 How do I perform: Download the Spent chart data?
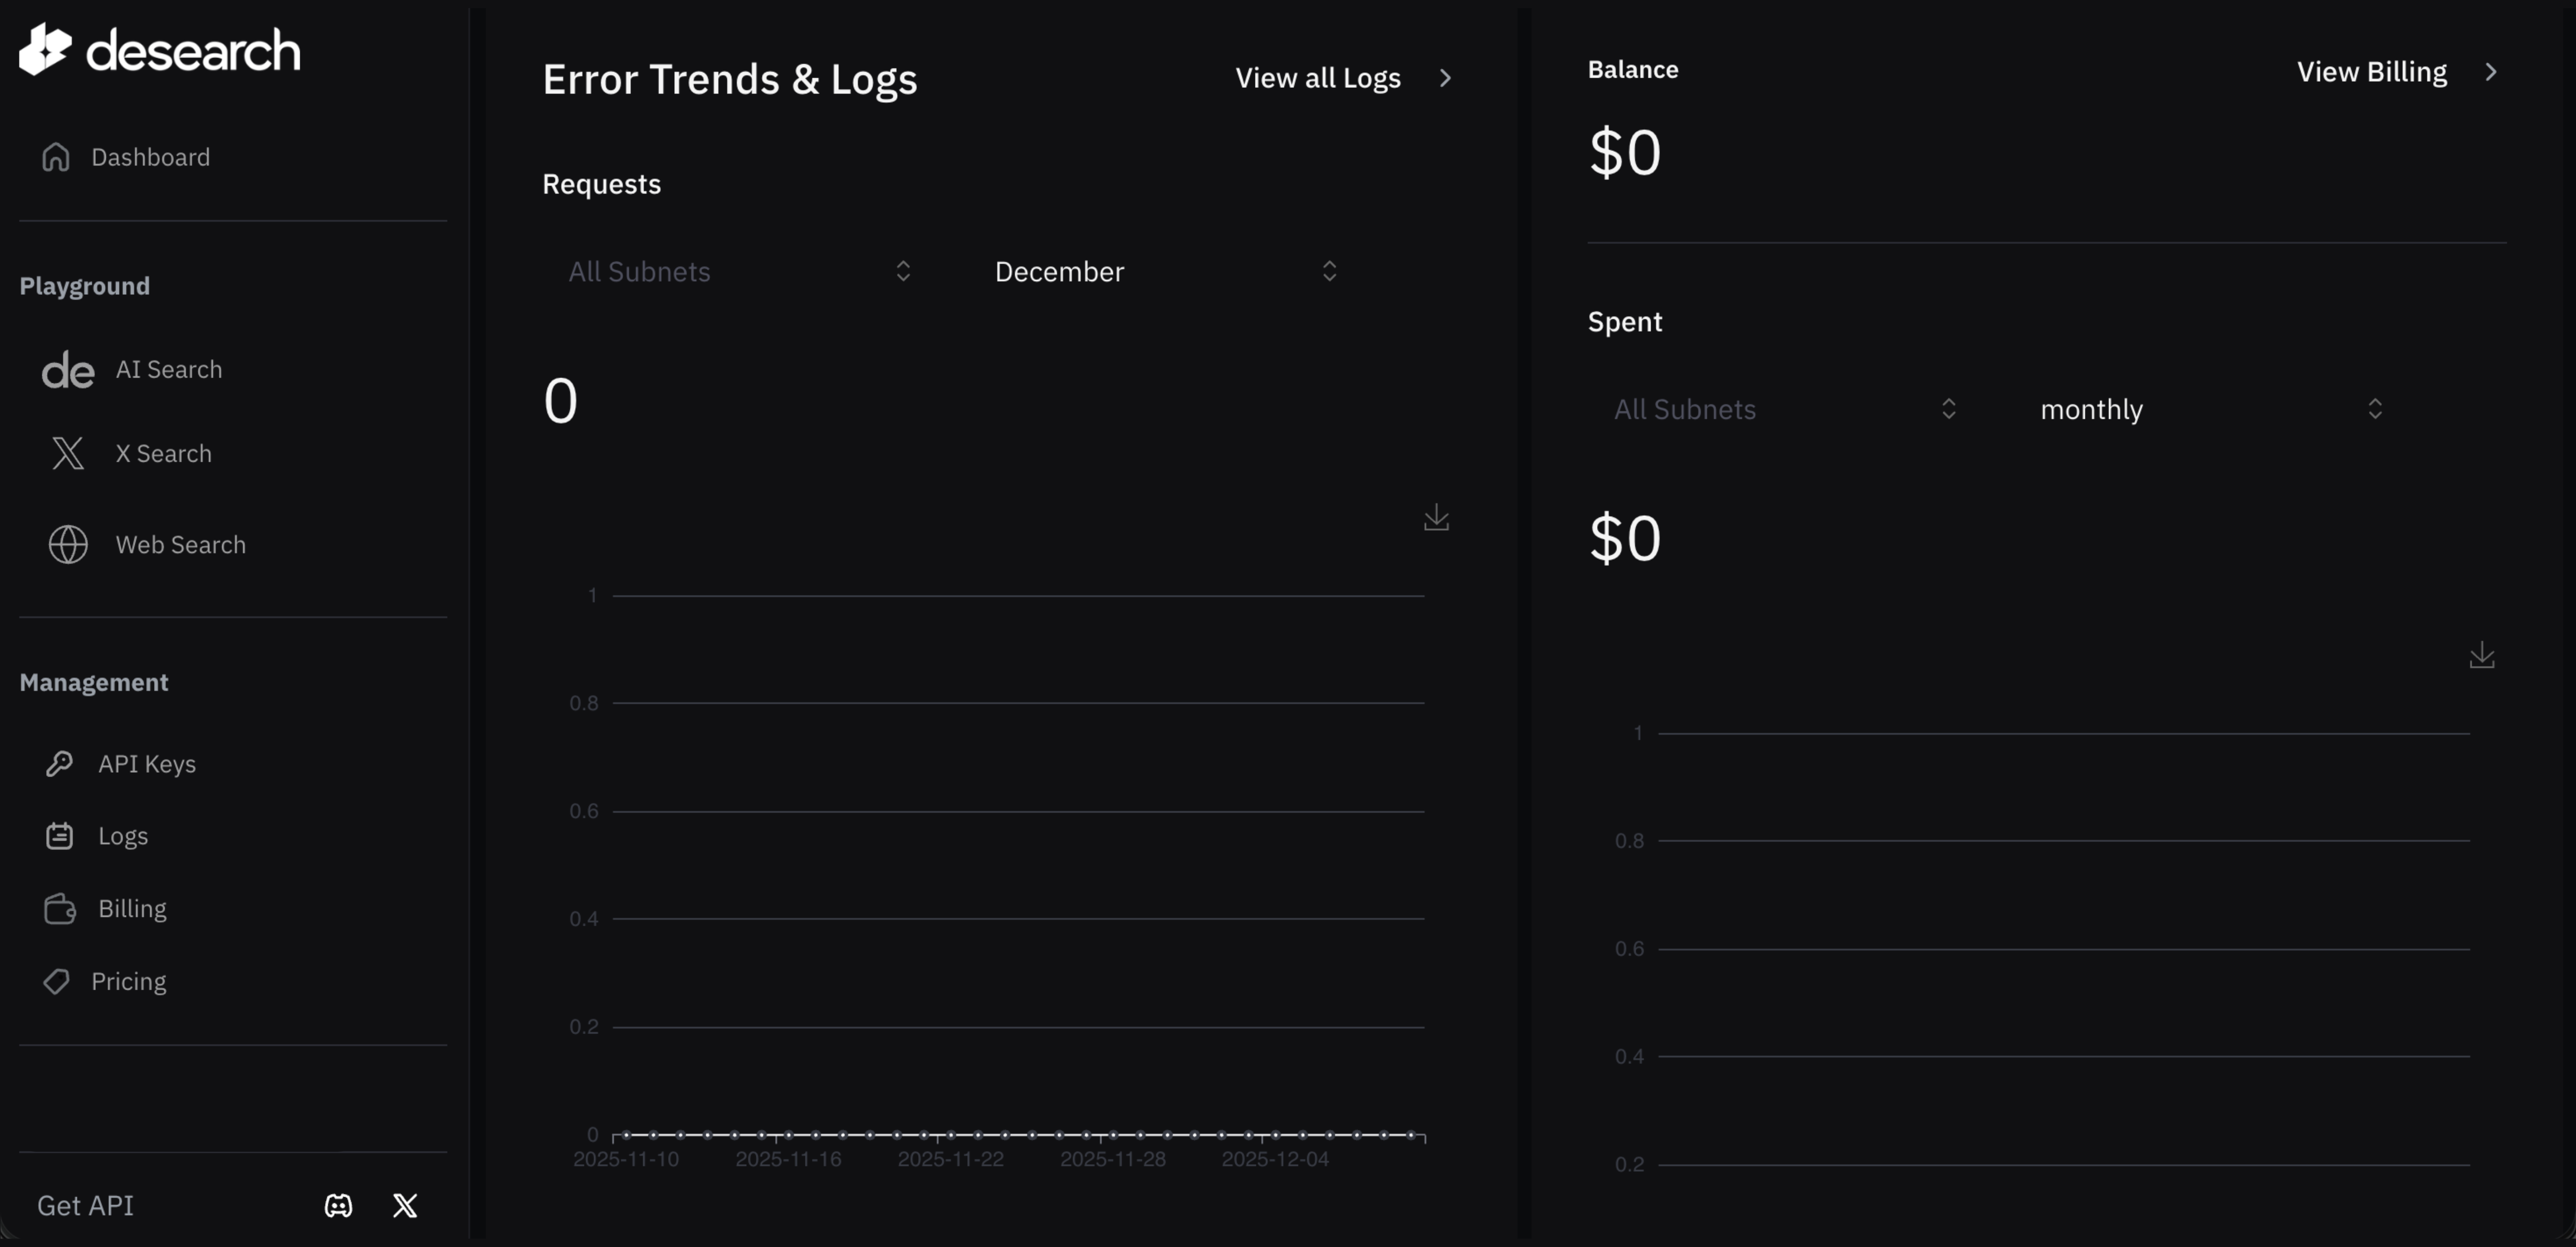point(2484,656)
